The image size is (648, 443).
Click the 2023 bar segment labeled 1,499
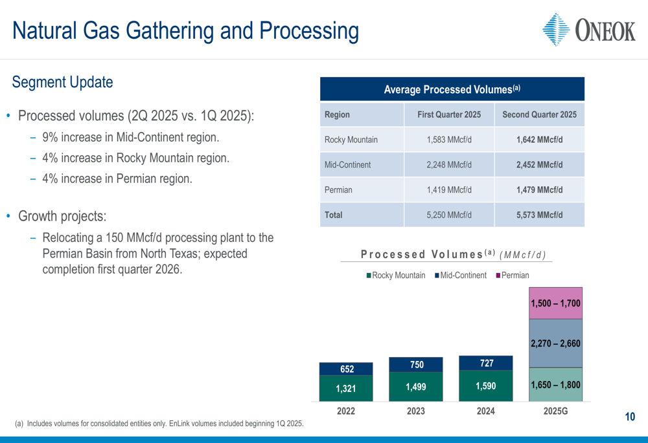[x=416, y=387]
